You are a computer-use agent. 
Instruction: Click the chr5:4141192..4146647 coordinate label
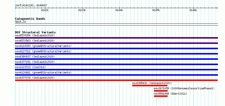31,6
